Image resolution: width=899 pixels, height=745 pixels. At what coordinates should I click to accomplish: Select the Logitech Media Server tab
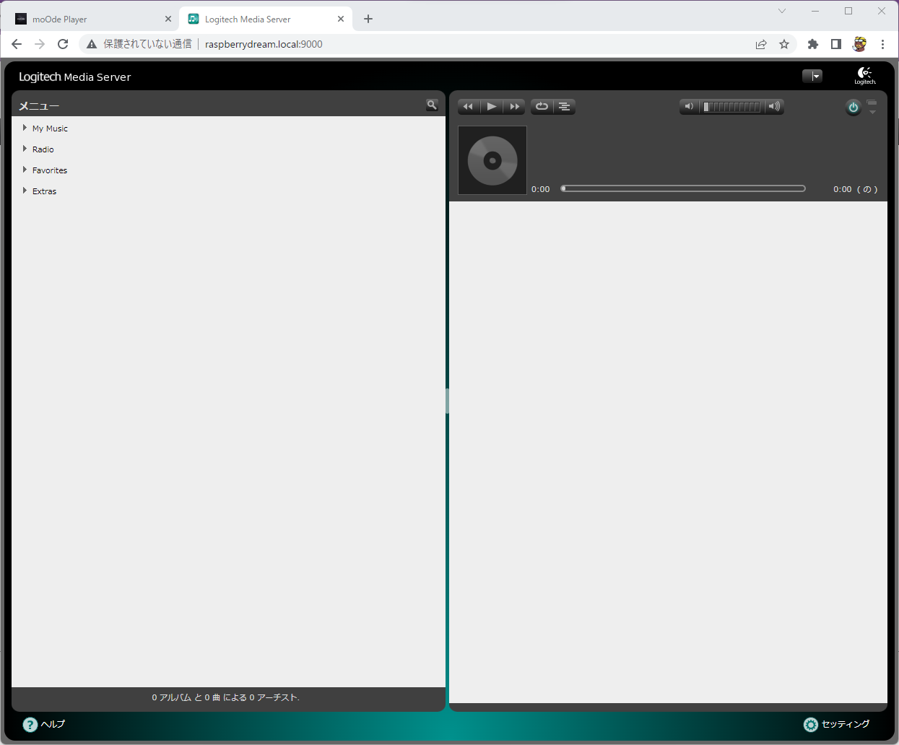(x=264, y=19)
